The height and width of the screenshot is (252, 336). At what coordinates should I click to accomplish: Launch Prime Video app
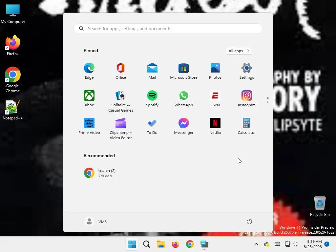89,126
